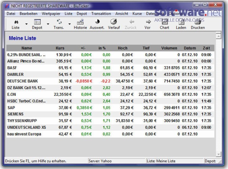Open the Depot menu in menu bar

pyautogui.click(x=82, y=14)
